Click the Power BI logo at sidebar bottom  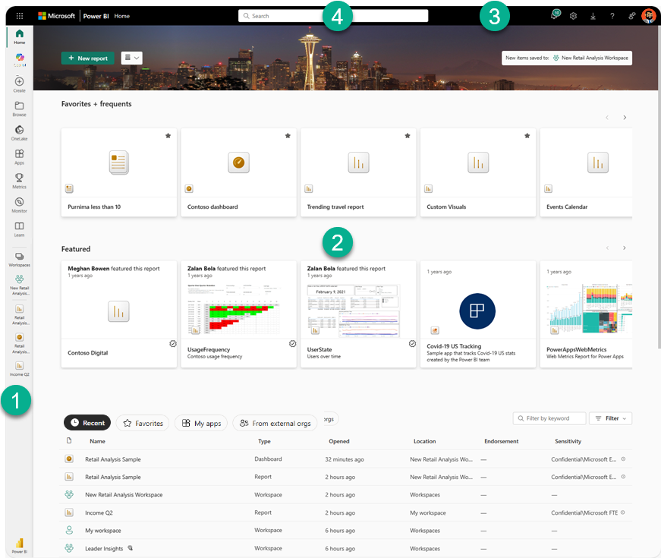pos(20,545)
